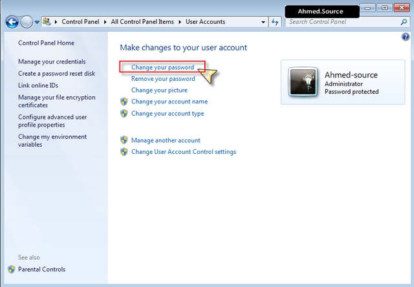Open the recent pages dropdown arrow
The height and width of the screenshot is (287, 414).
(x=37, y=22)
